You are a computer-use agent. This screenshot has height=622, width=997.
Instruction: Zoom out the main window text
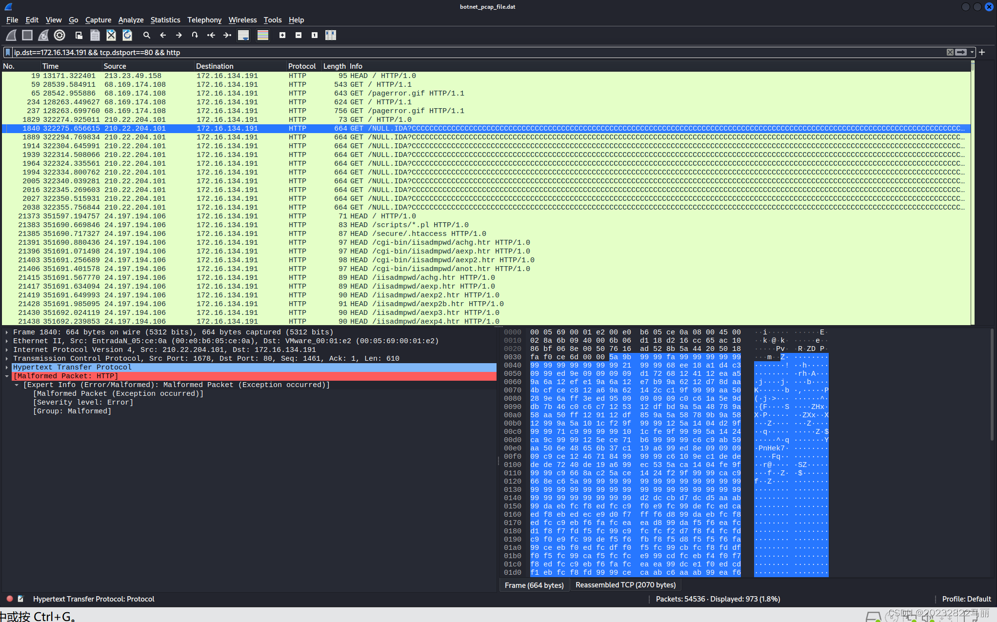[299, 35]
